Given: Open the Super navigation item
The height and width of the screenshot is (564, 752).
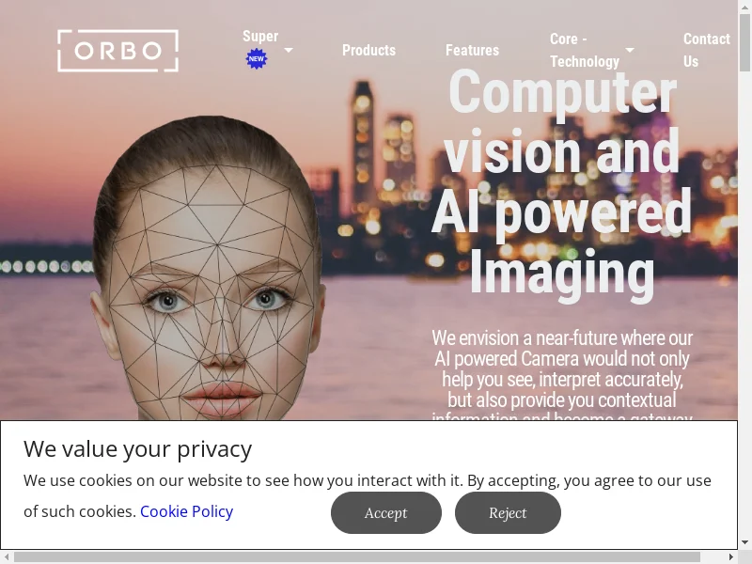Looking at the screenshot, I should (260, 37).
